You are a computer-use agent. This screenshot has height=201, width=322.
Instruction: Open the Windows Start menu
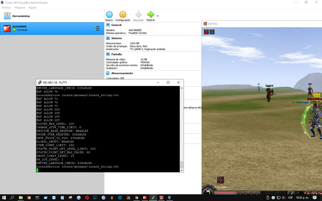click(x=4, y=198)
